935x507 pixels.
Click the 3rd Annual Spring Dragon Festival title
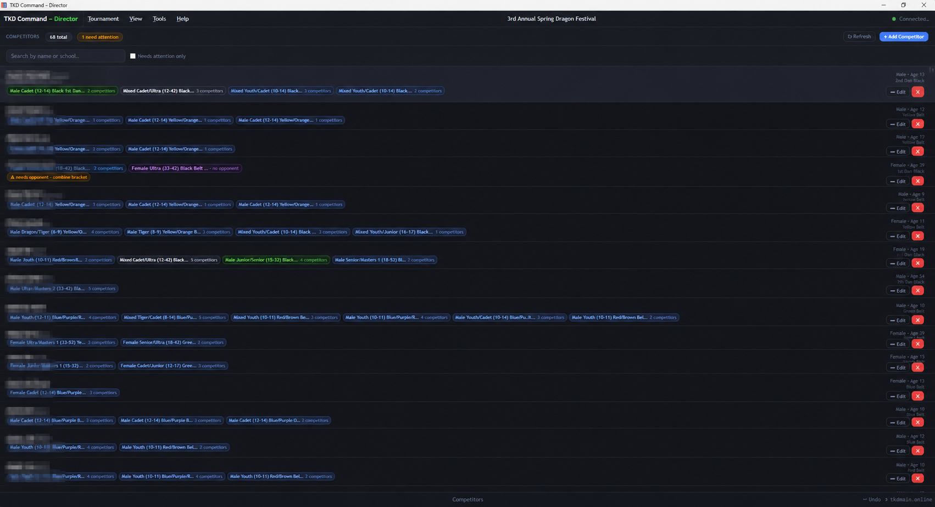point(551,19)
